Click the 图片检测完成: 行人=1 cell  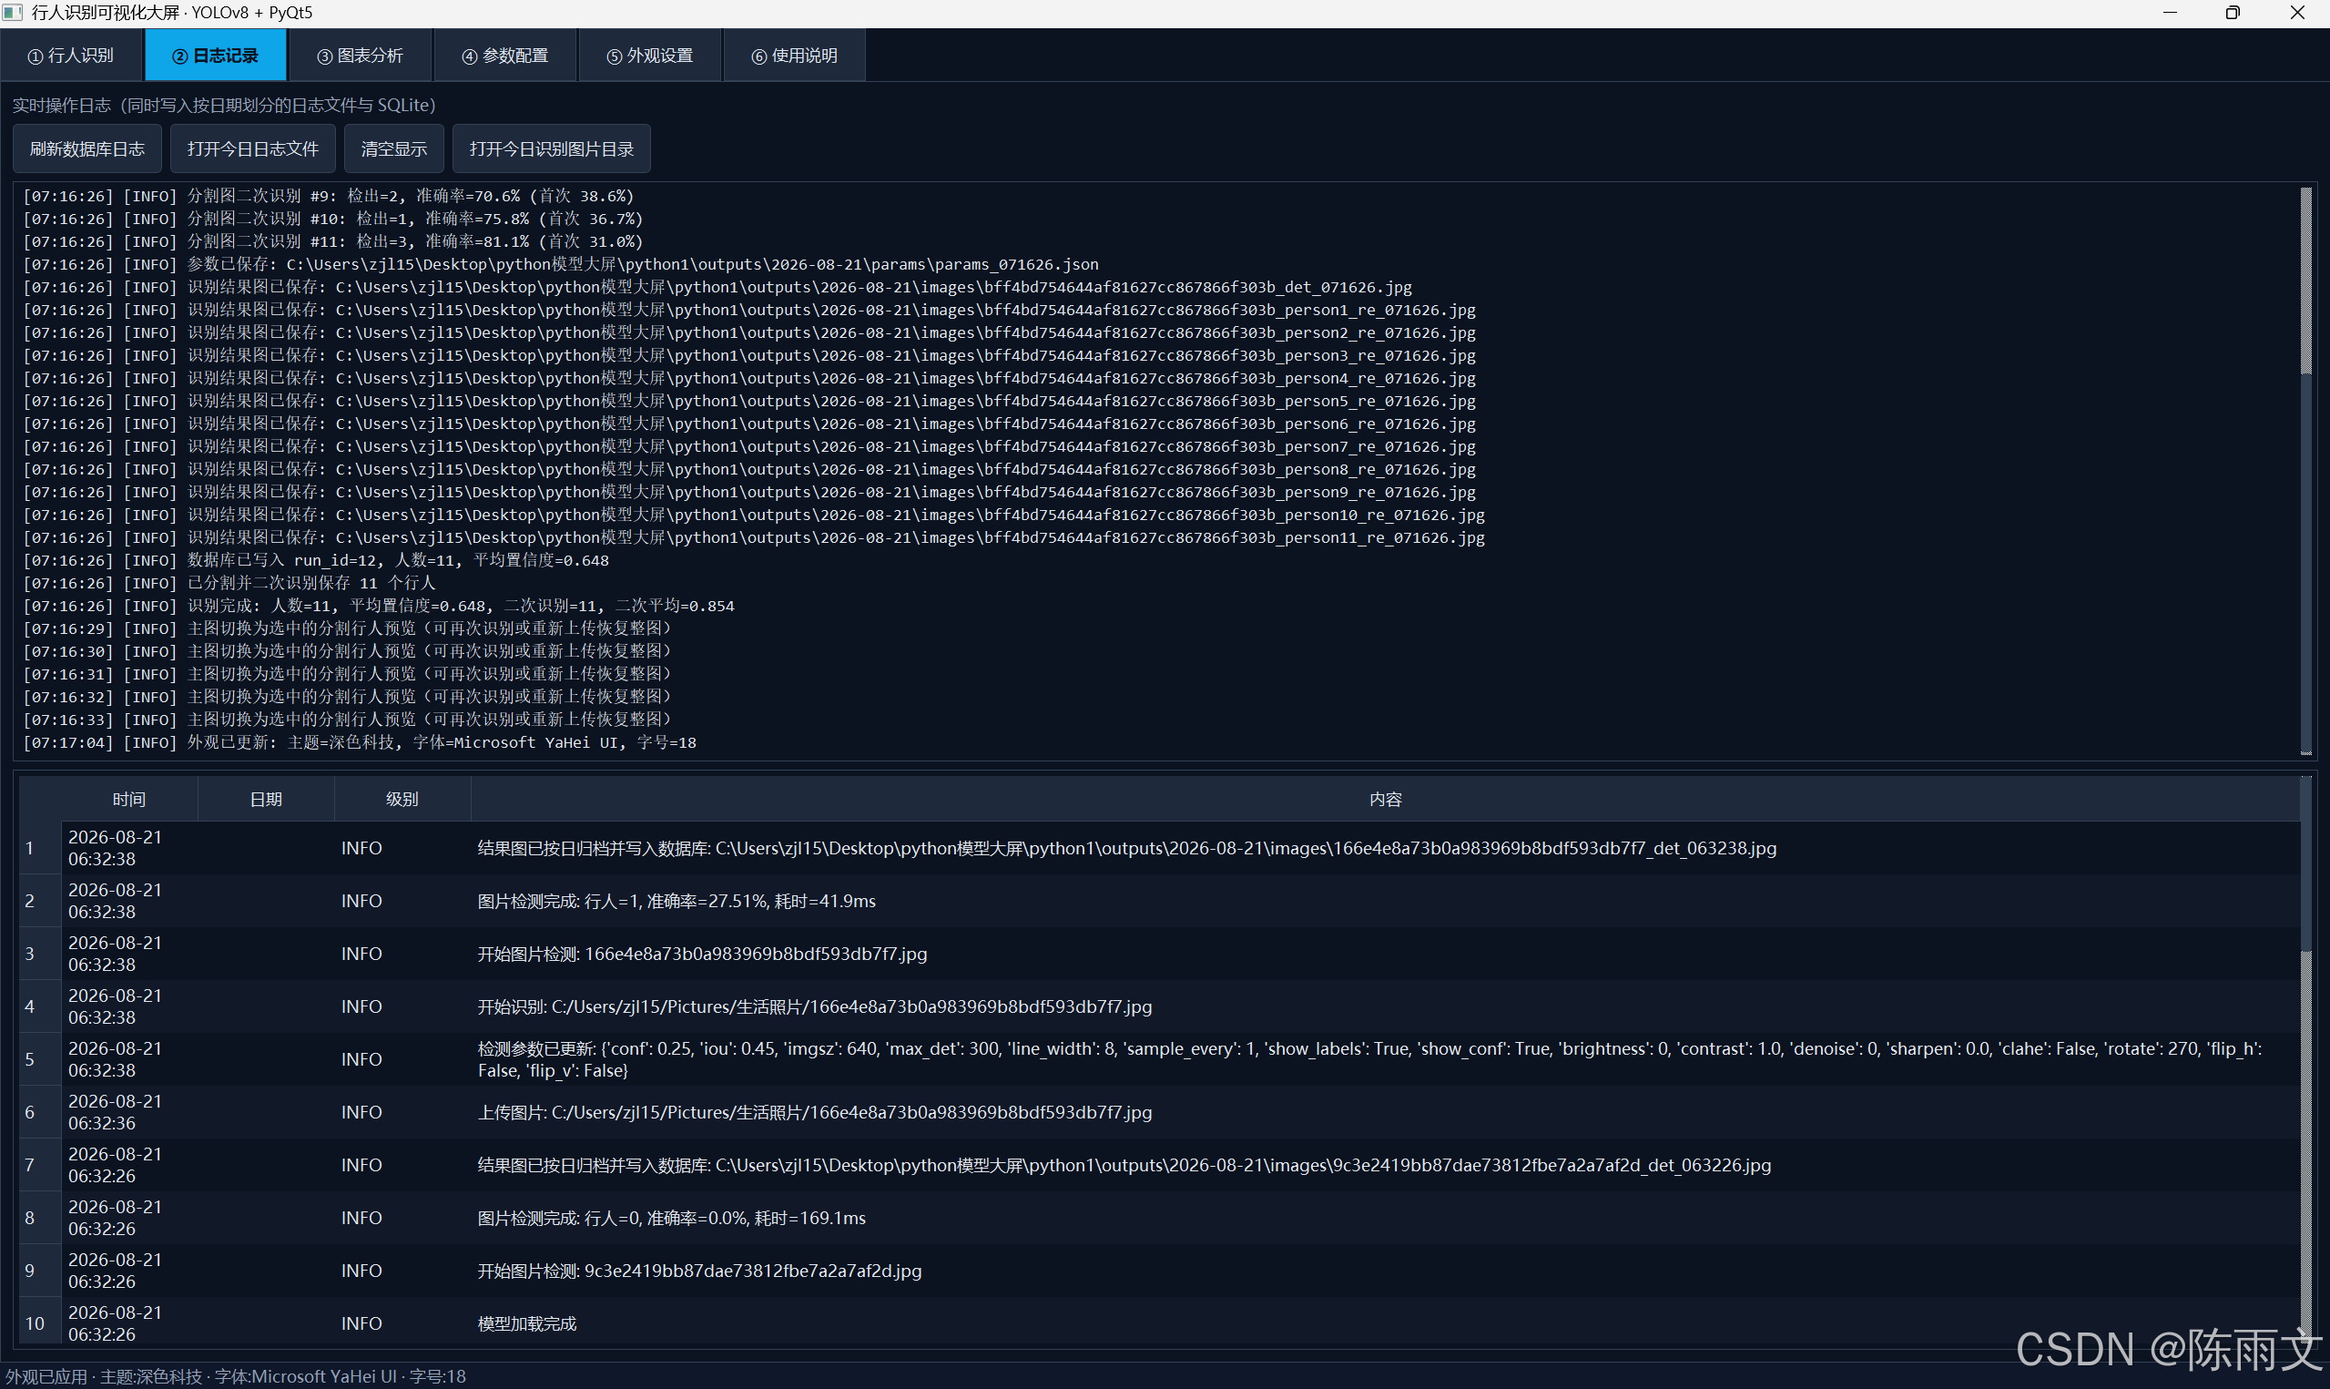[x=1385, y=901]
